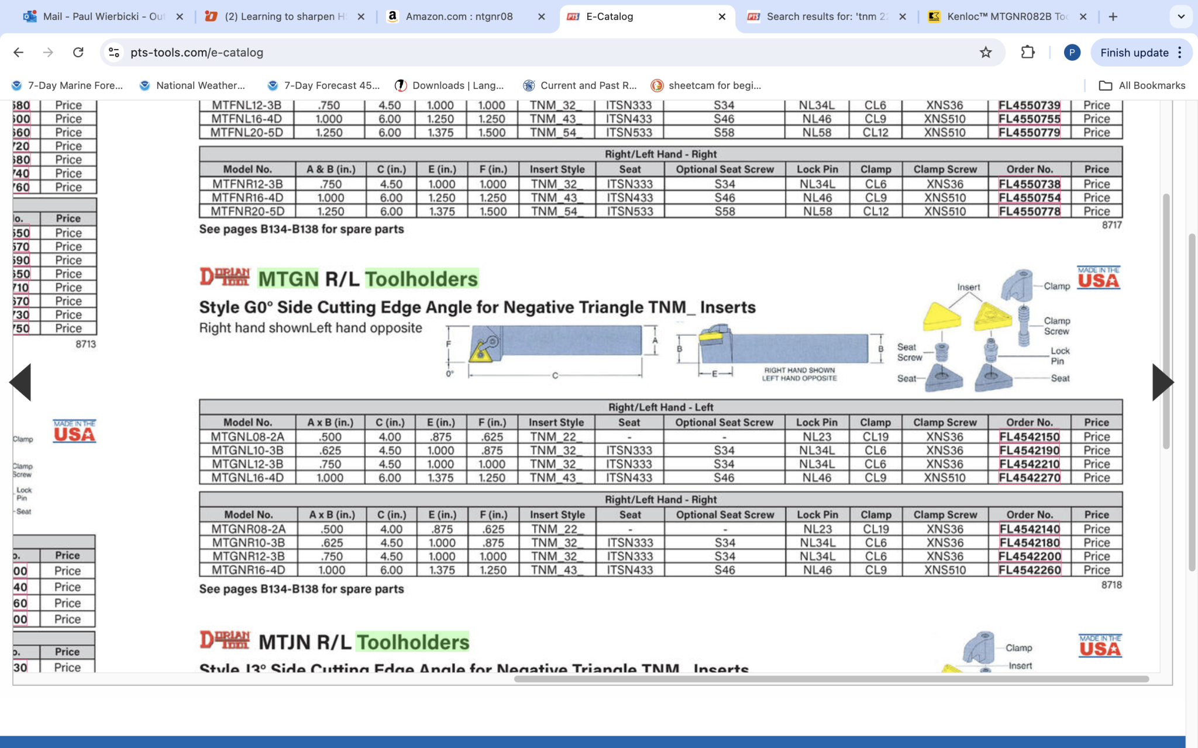
Task: Open the All Bookmarks folder
Action: [1142, 85]
